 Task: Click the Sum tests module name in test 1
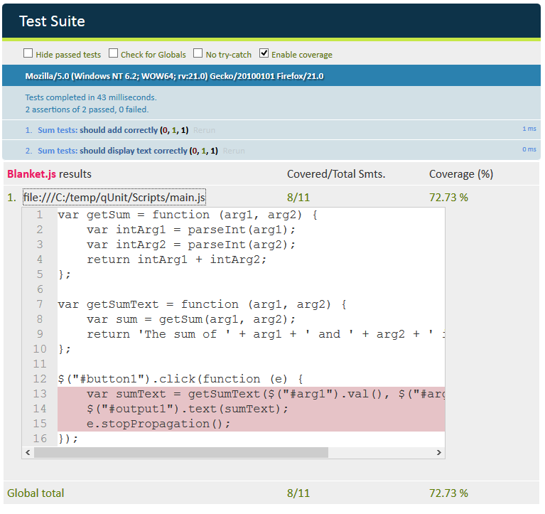pos(56,130)
